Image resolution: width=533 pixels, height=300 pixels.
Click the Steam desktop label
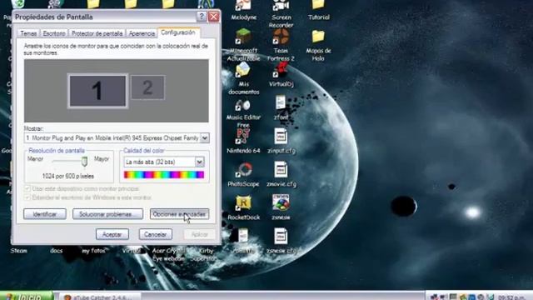point(18,251)
